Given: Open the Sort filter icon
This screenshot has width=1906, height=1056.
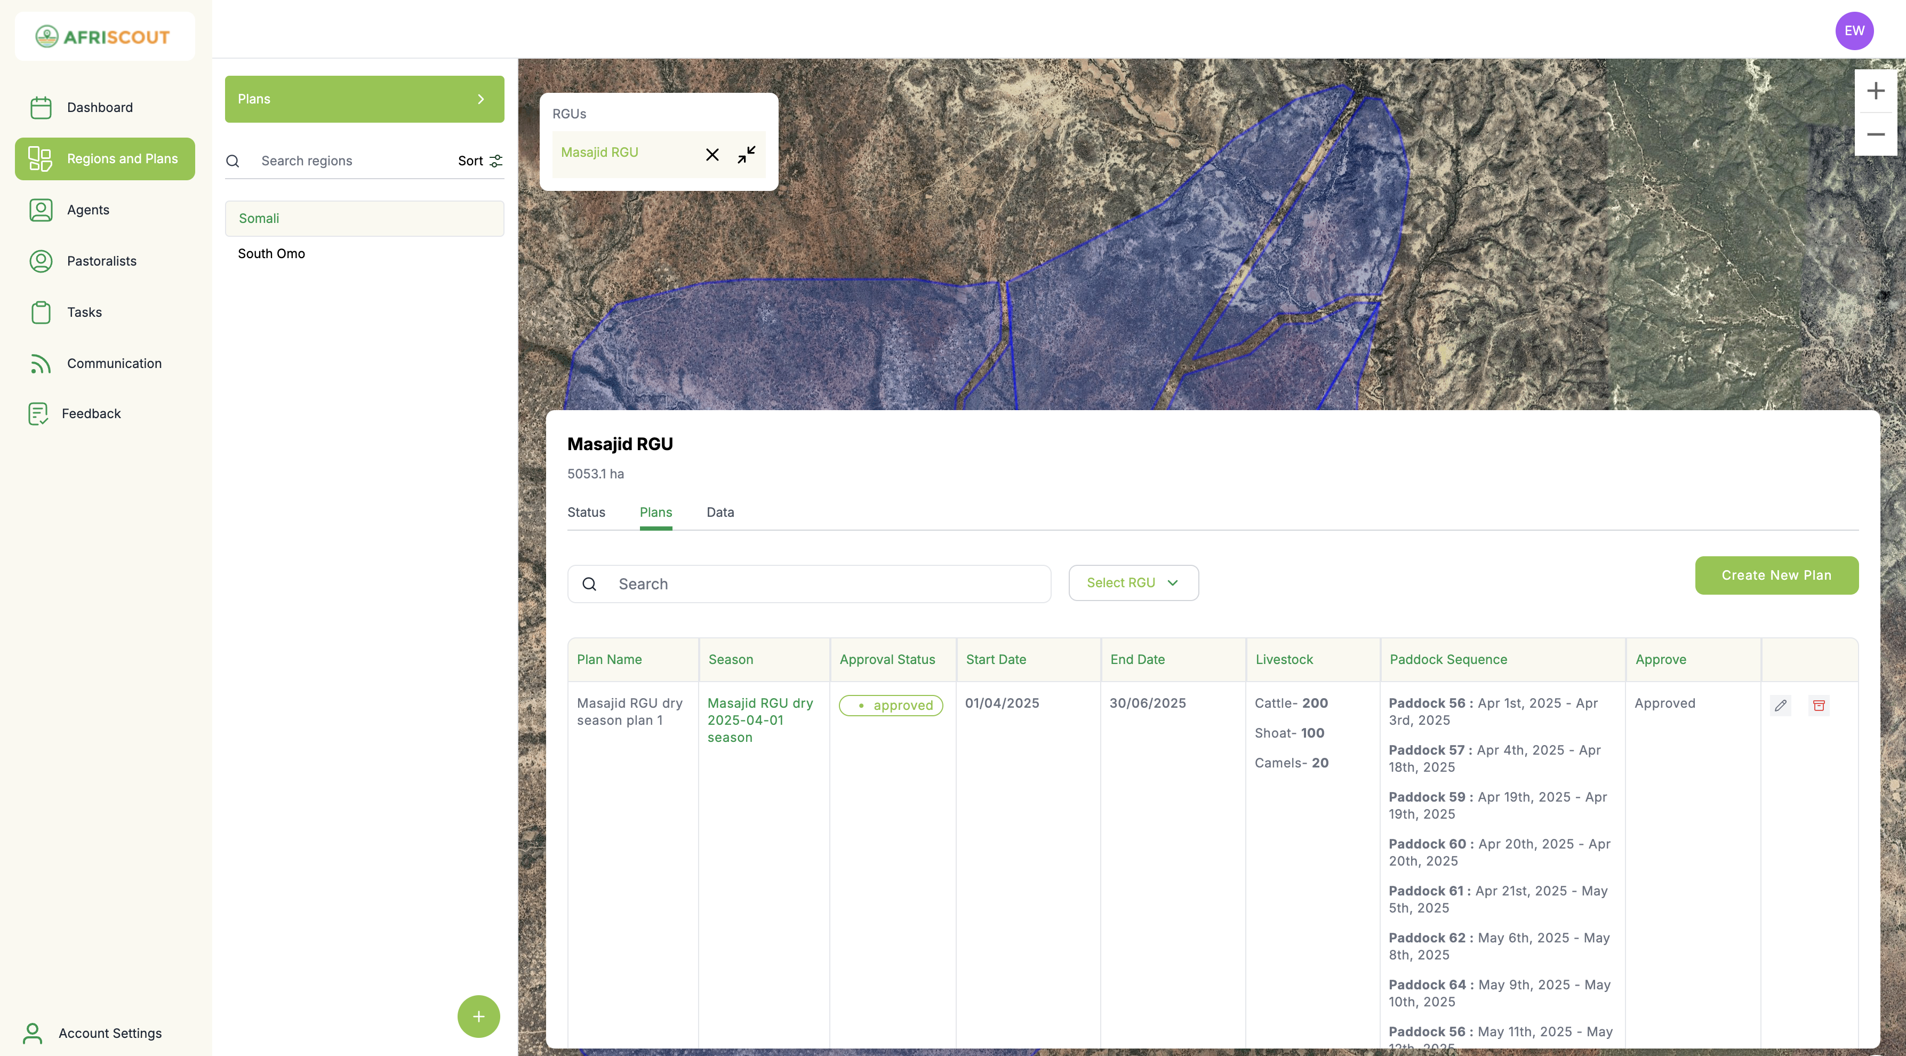Looking at the screenshot, I should pyautogui.click(x=495, y=161).
